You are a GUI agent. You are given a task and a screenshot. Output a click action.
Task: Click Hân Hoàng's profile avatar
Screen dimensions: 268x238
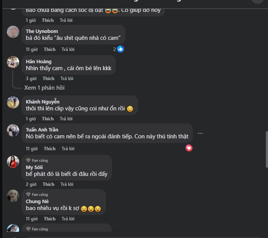[x=13, y=62]
